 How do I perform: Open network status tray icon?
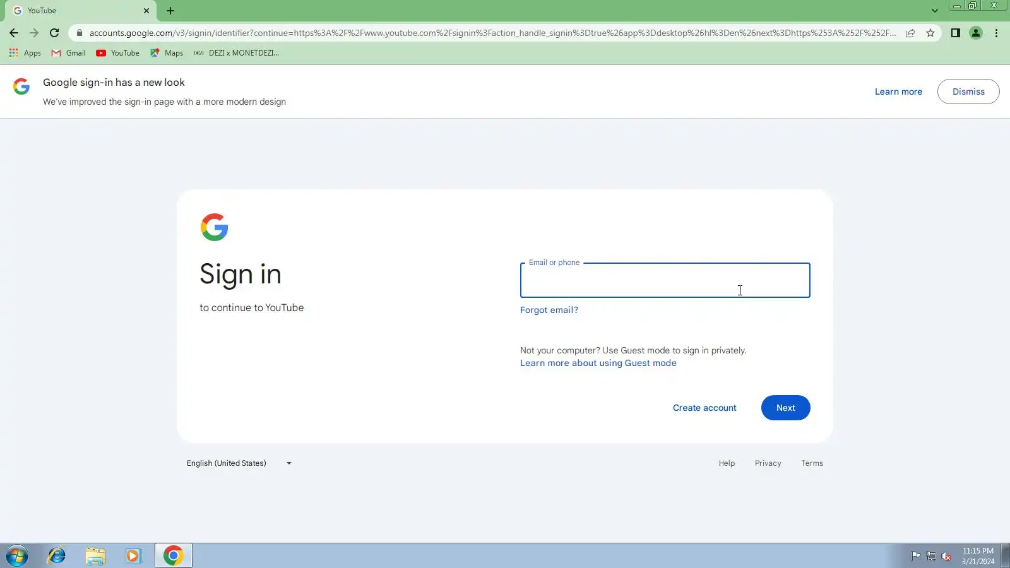(x=931, y=556)
